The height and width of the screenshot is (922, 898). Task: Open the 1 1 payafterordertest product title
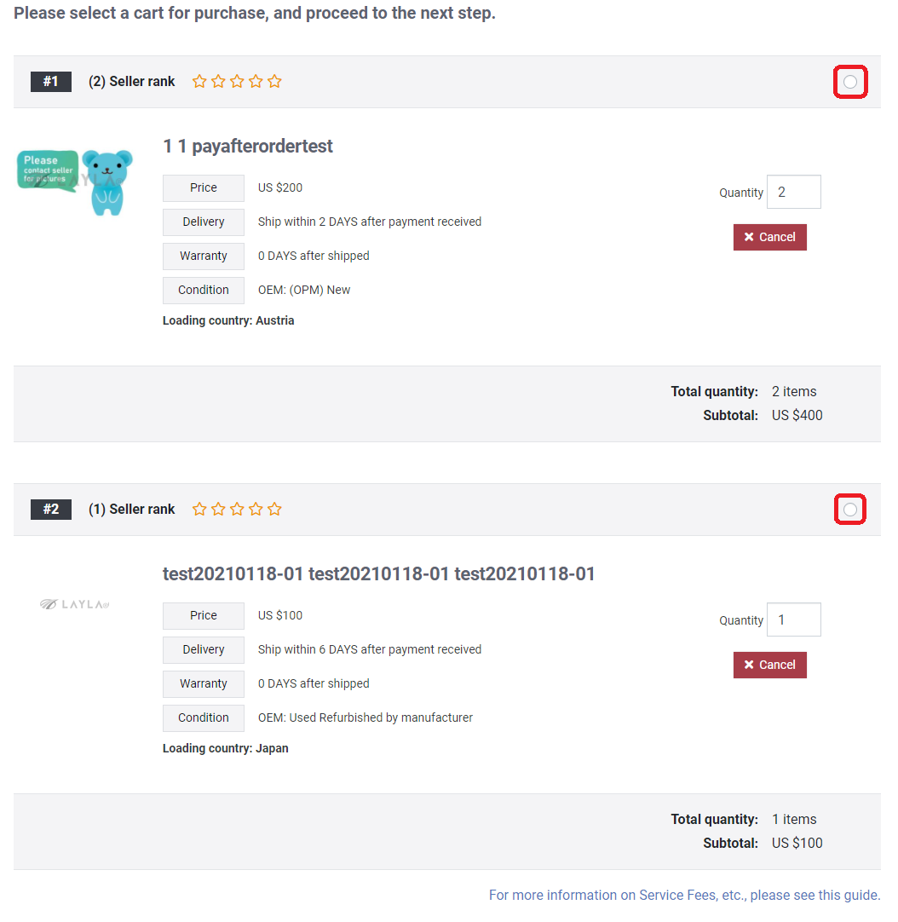tap(248, 146)
